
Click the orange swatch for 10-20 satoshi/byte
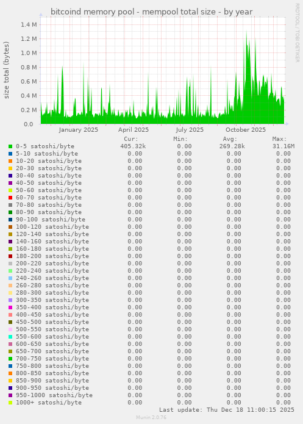click(10, 161)
